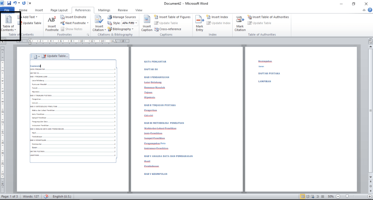Open the Add Text dropdown
The image size is (373, 200).
36,17
